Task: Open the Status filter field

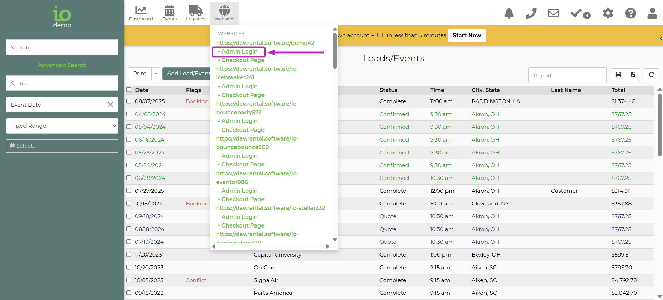Action: coord(62,83)
